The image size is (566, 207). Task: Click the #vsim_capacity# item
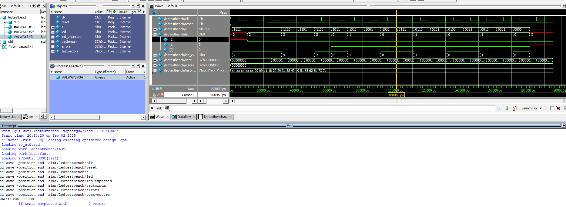(21, 46)
